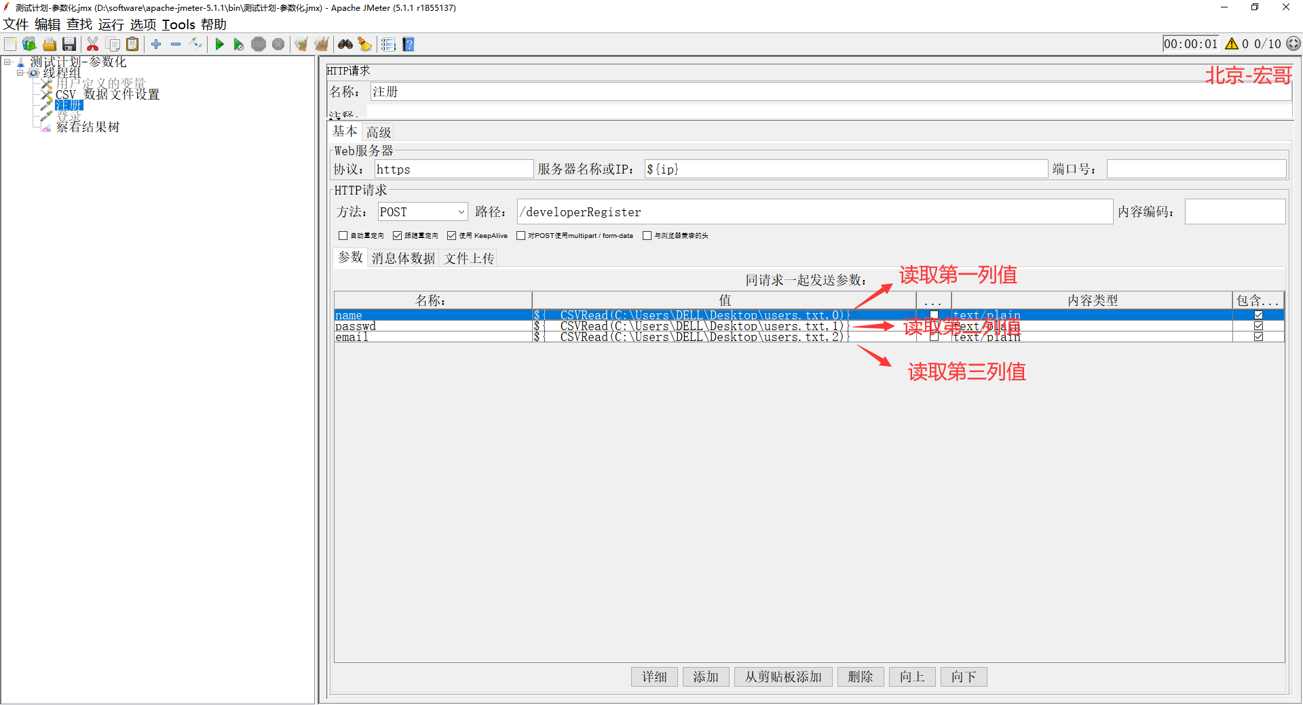1303x705 pixels.
Task: Toggle 使用 KeepAlive checkbox
Action: click(x=451, y=236)
